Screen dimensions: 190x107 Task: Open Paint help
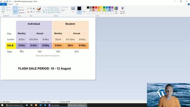tap(189, 4)
